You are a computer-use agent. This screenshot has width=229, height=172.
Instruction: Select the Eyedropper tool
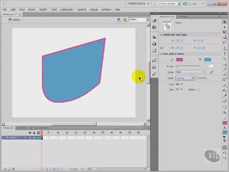pos(225,96)
